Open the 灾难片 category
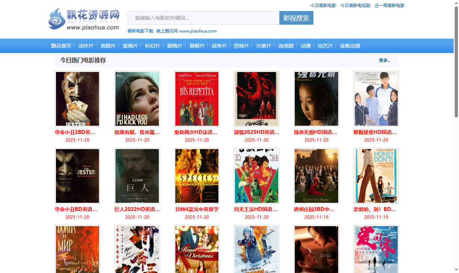The width and height of the screenshot is (459, 273). click(263, 46)
